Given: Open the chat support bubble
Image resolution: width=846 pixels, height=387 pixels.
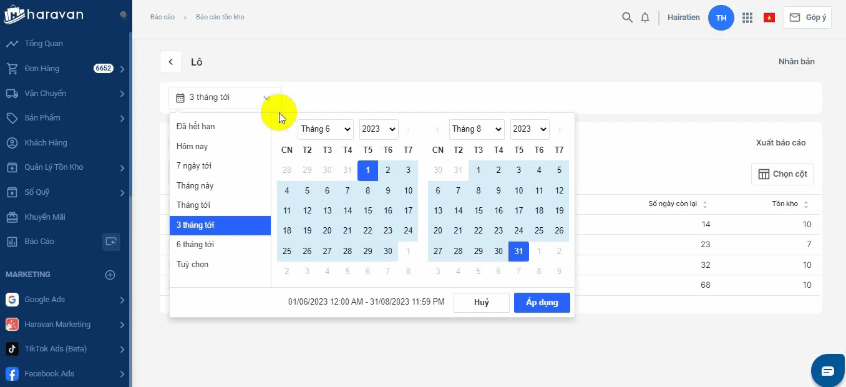Looking at the screenshot, I should coord(827,371).
